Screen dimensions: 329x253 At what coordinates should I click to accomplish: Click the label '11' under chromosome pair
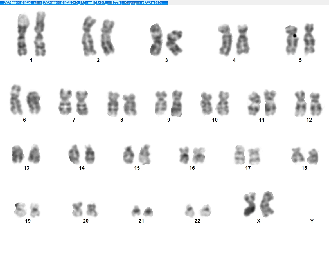point(262,120)
